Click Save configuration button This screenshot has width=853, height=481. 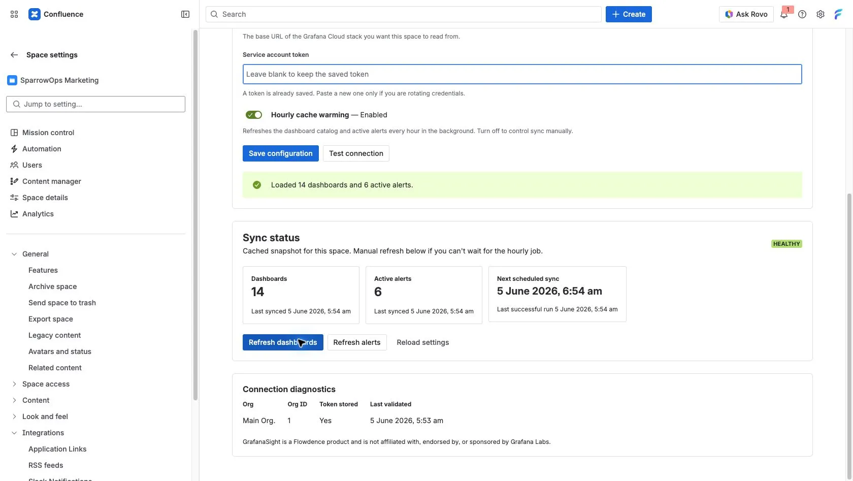pos(281,153)
